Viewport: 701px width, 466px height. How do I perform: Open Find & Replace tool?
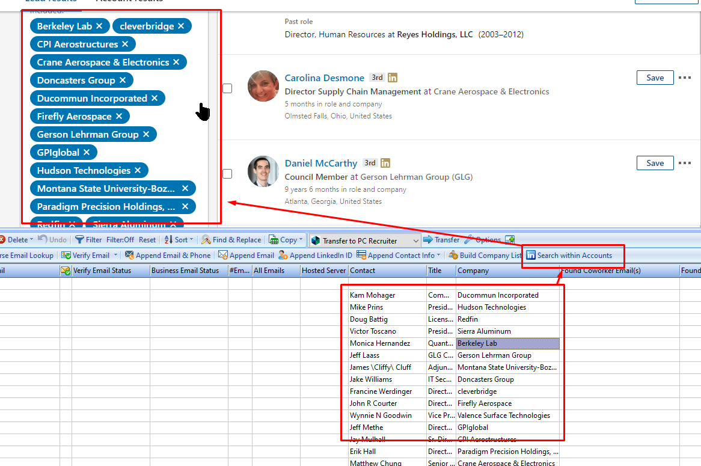pos(231,240)
